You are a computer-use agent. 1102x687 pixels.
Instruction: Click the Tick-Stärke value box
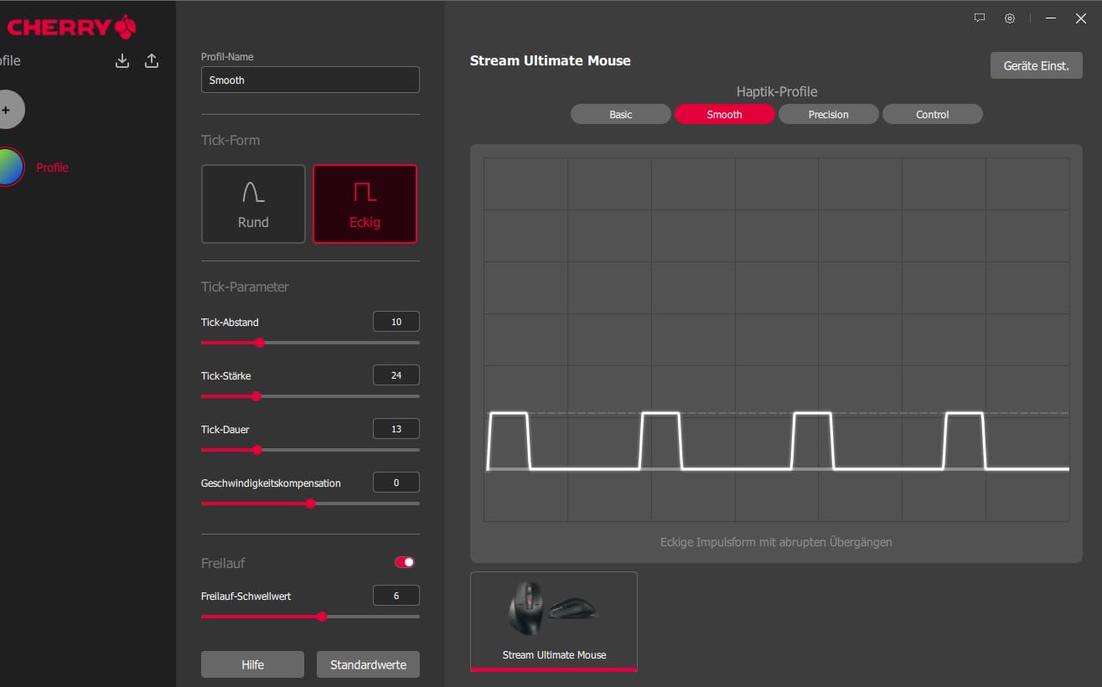(x=396, y=375)
